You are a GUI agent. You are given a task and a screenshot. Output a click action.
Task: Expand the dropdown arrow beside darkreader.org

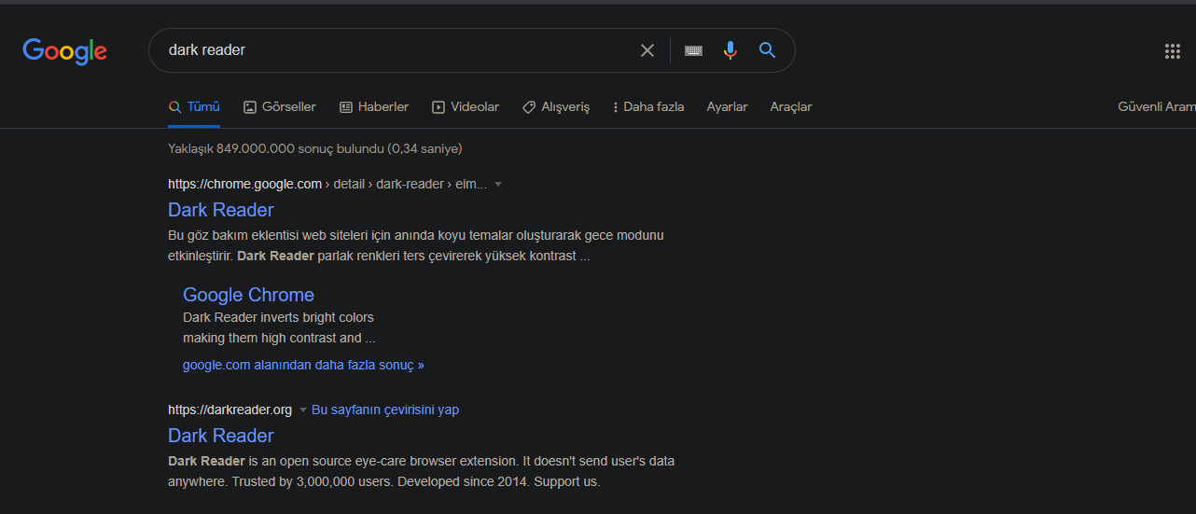[x=302, y=410]
